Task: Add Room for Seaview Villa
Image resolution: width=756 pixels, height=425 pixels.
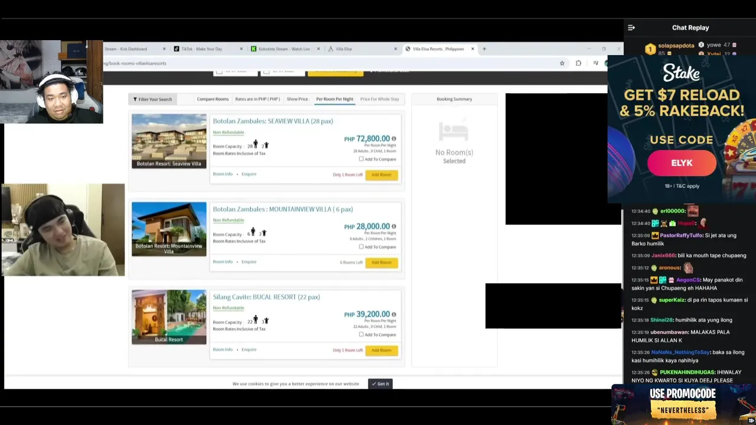Action: [x=382, y=175]
